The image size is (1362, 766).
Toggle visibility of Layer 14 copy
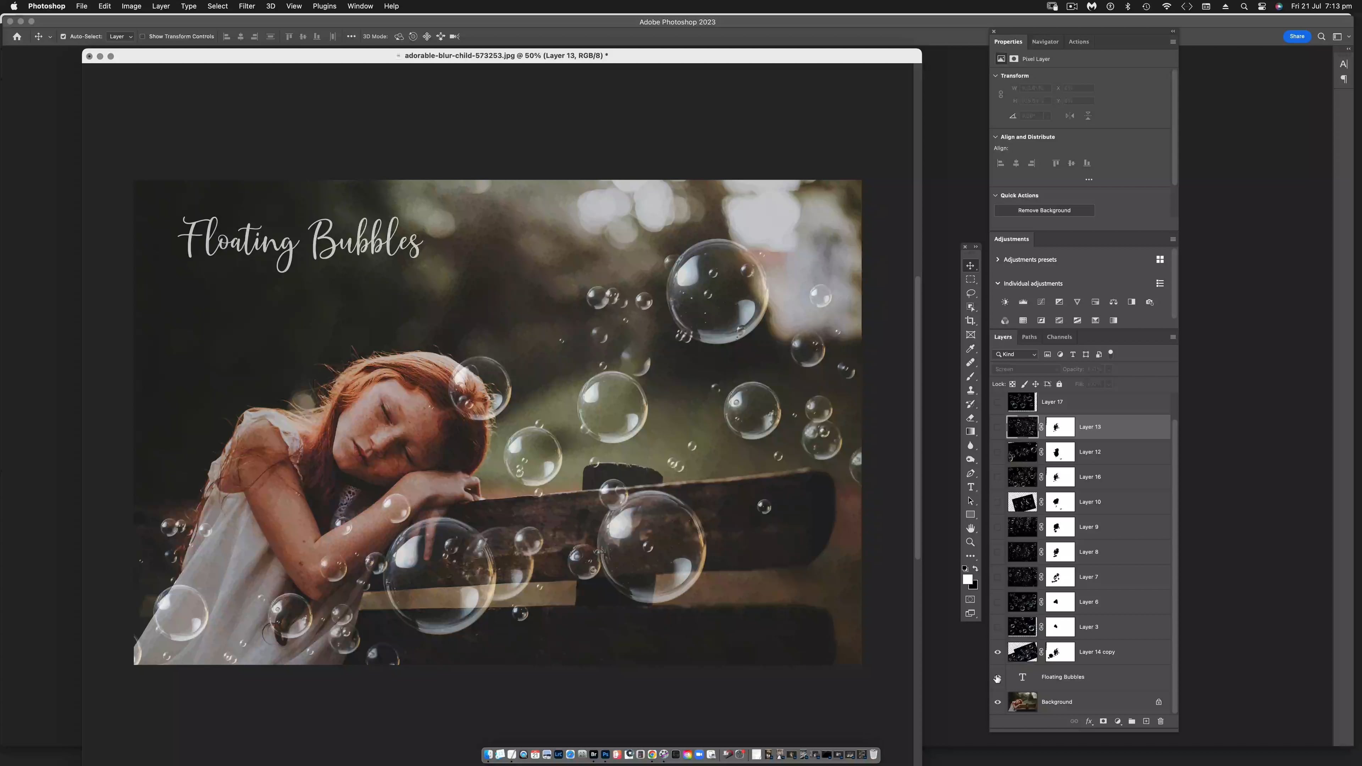click(x=997, y=652)
